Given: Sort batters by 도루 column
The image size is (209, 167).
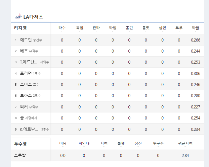Looking at the screenshot, I should [x=179, y=28].
